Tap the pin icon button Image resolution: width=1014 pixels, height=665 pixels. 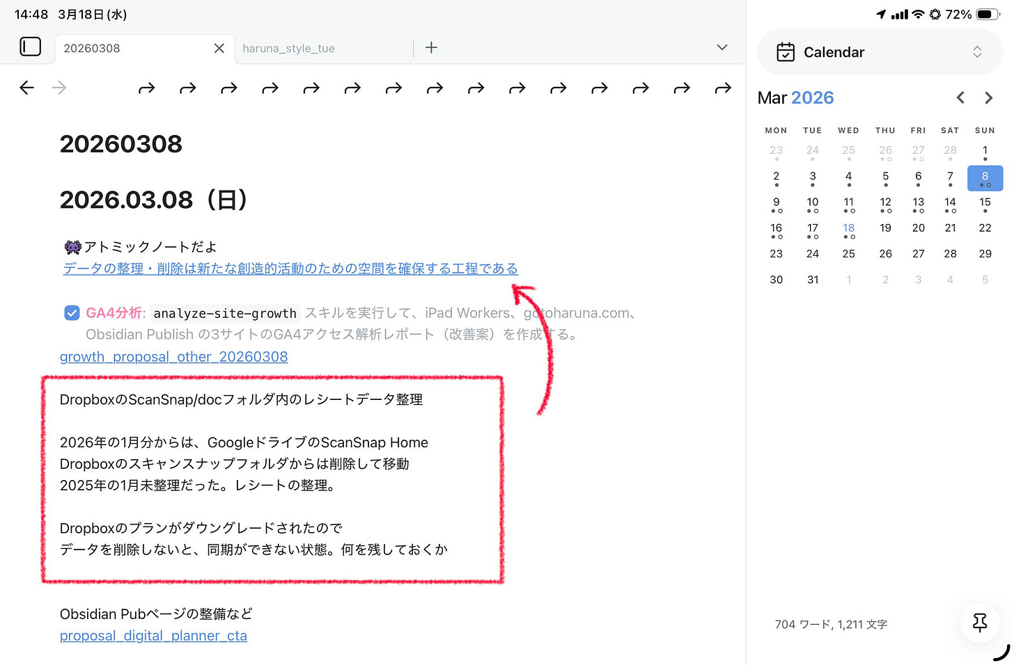click(x=980, y=623)
